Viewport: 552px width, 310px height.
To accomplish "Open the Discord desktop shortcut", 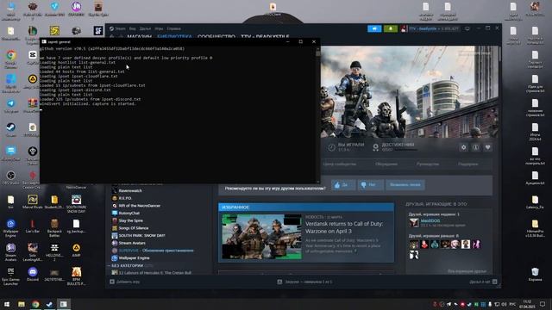I will click(33, 274).
